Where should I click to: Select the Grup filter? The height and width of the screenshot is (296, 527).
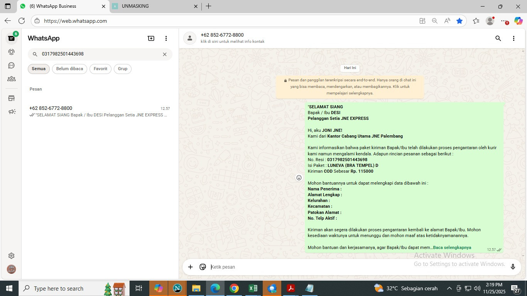click(x=123, y=69)
